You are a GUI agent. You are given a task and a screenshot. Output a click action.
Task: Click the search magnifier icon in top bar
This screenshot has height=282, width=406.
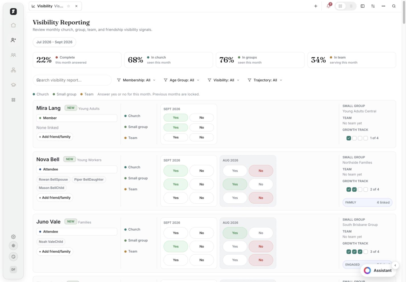click(x=394, y=6)
